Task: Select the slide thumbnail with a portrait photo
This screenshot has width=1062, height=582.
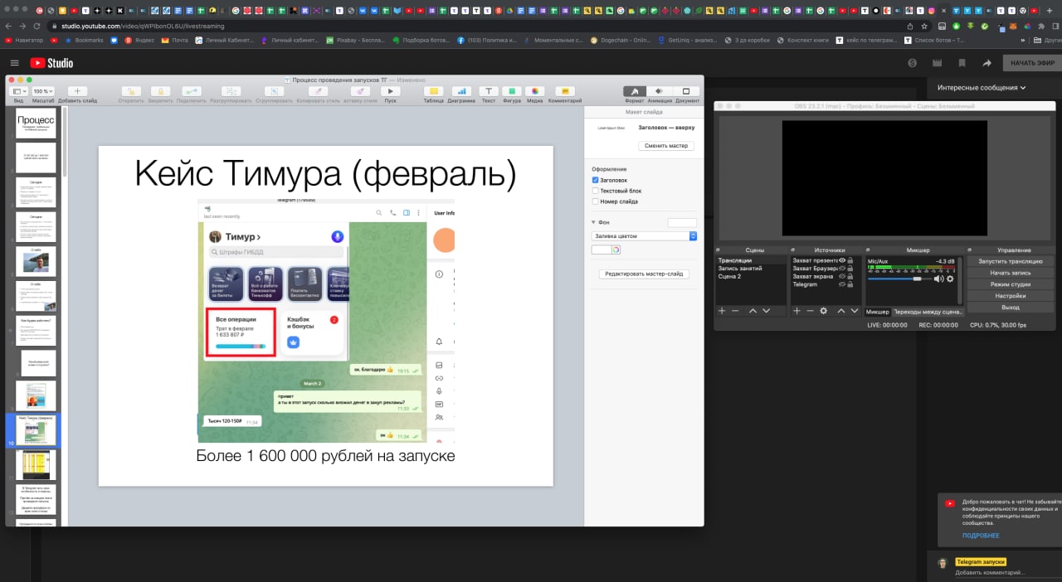Action: (36, 261)
